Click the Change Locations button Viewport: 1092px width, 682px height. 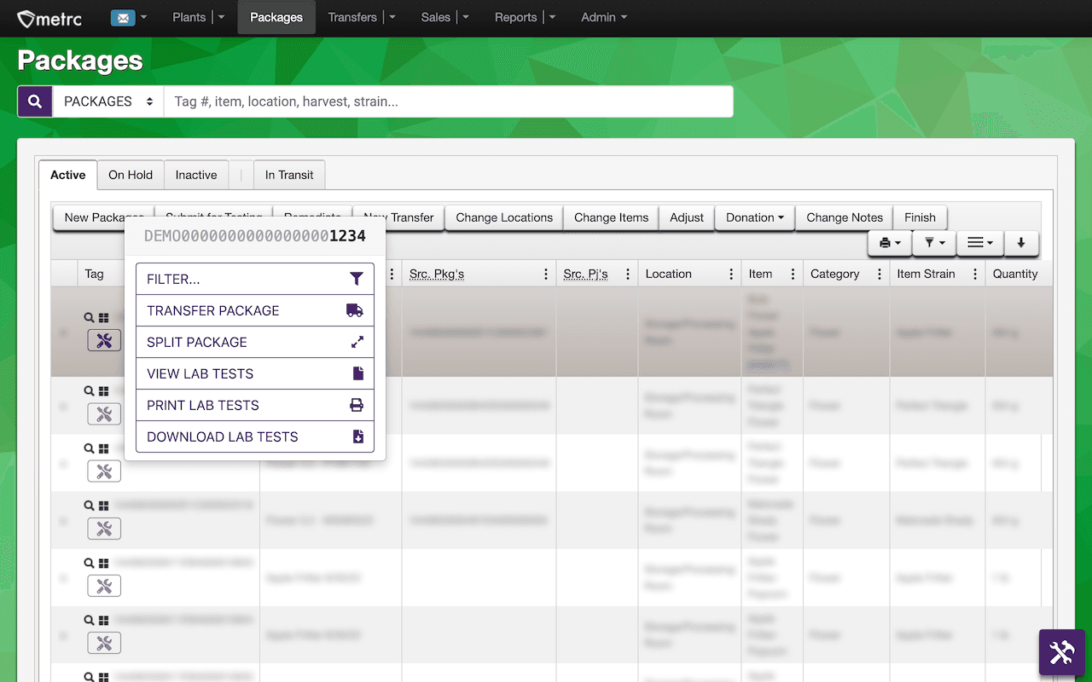(x=504, y=217)
